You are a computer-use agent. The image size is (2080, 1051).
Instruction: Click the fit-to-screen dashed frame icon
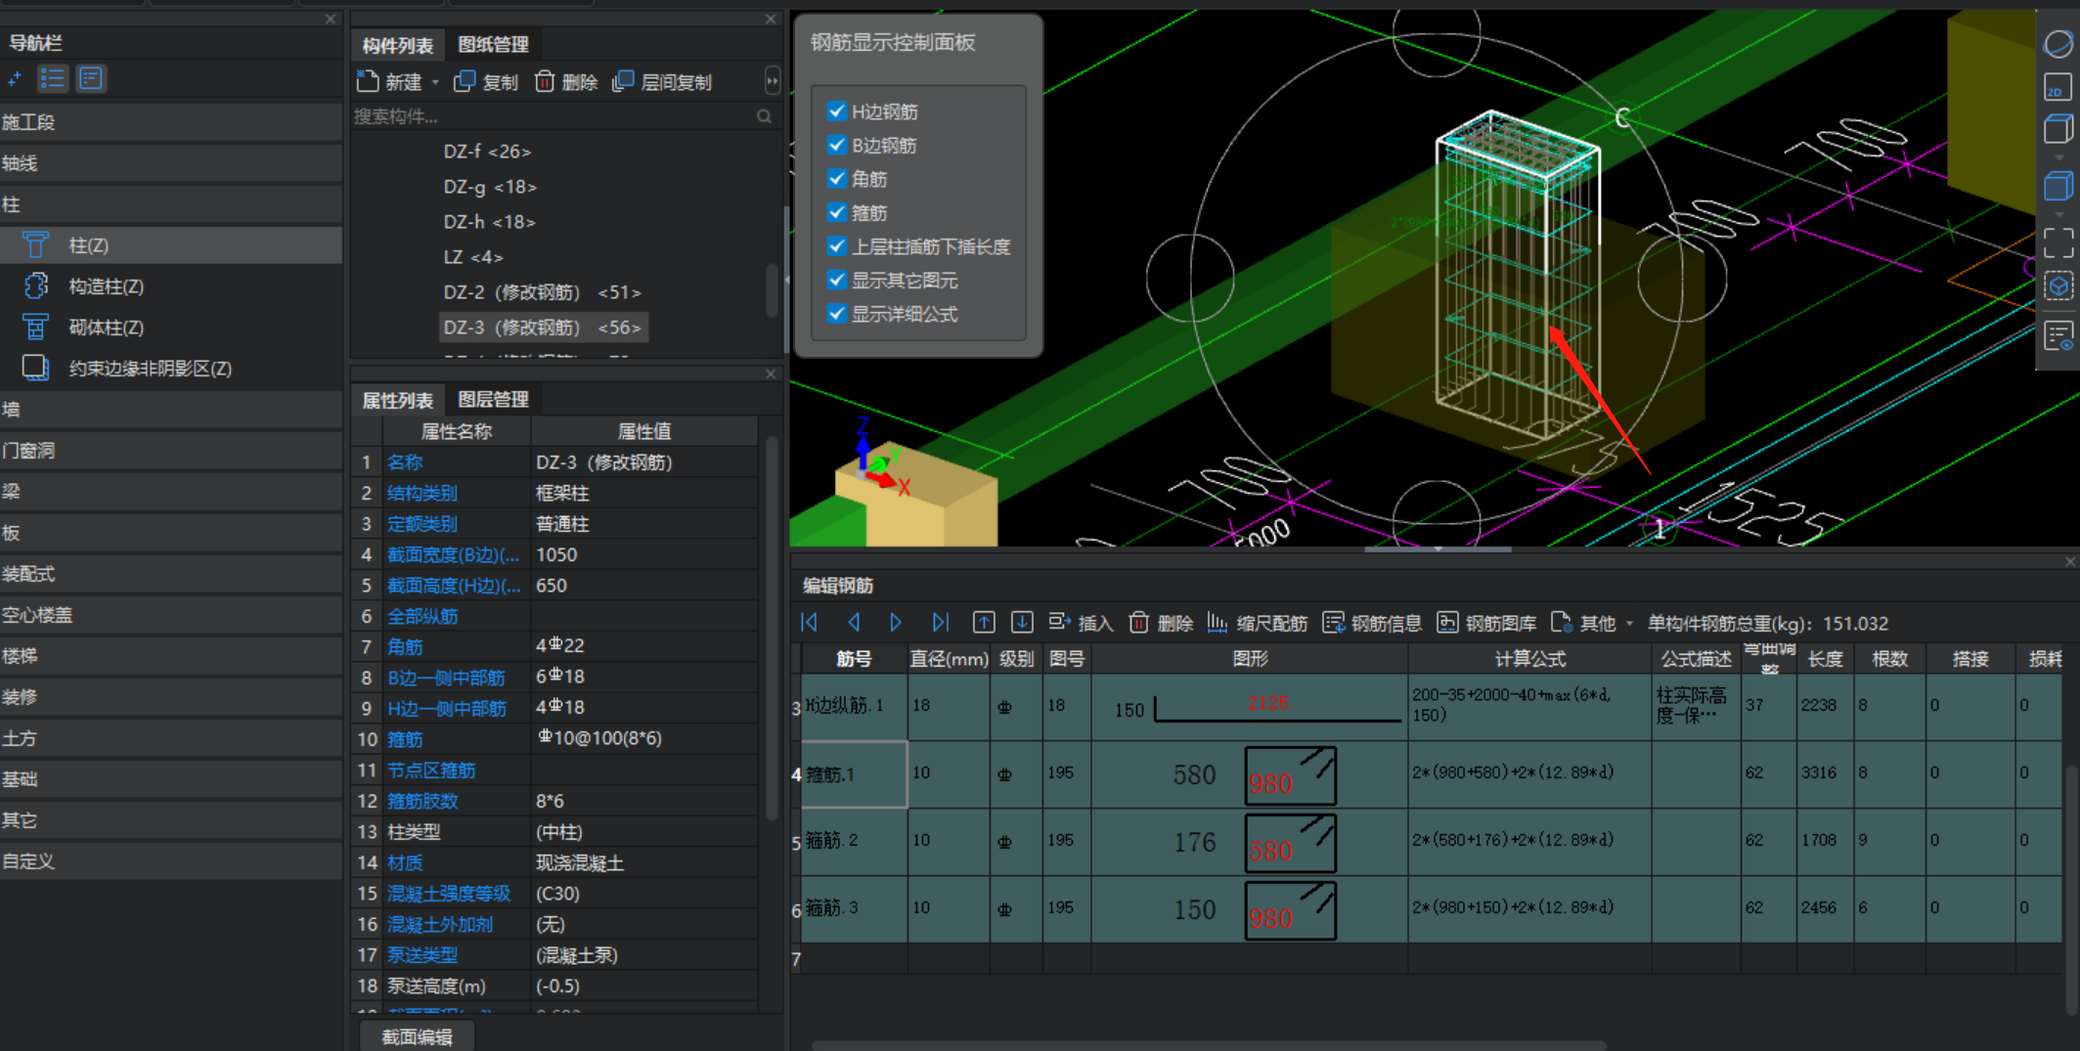[x=2058, y=242]
